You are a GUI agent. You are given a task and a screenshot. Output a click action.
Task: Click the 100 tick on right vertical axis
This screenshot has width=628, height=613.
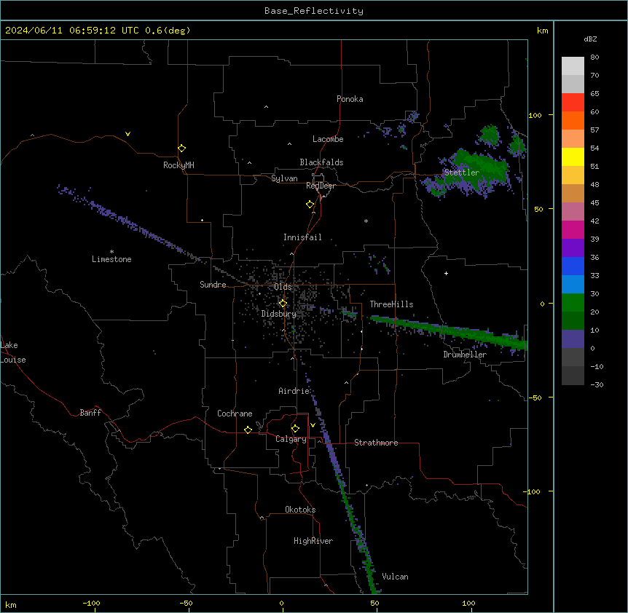pyautogui.click(x=535, y=115)
